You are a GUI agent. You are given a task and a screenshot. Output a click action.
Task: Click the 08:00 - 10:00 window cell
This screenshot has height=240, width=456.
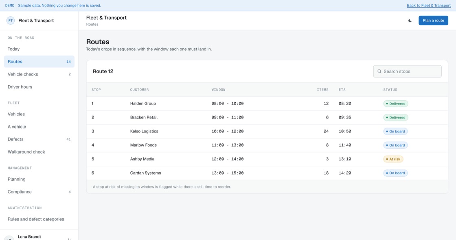point(228,104)
